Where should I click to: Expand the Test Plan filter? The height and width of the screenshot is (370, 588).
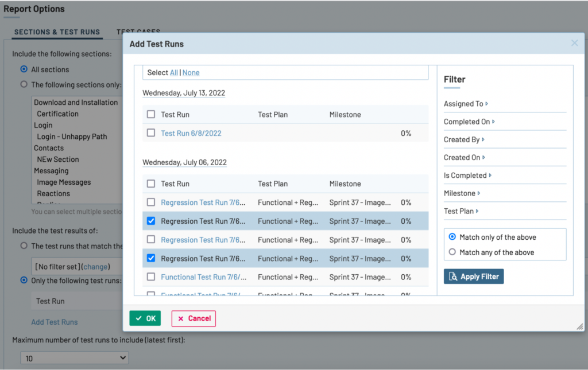click(461, 211)
